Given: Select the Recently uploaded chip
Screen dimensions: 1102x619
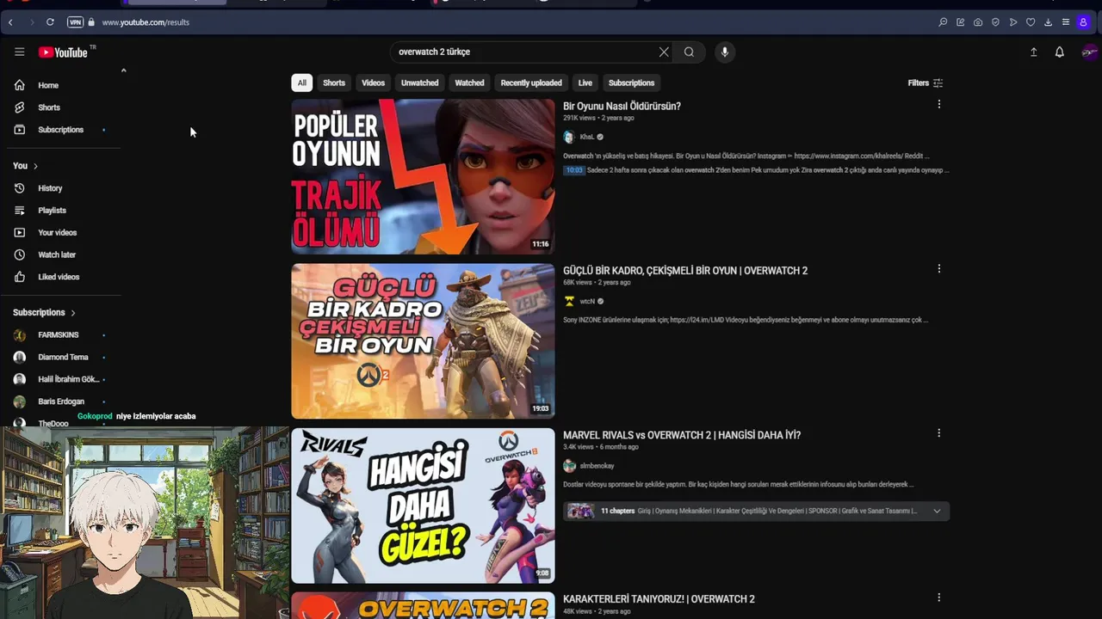Looking at the screenshot, I should (x=531, y=83).
